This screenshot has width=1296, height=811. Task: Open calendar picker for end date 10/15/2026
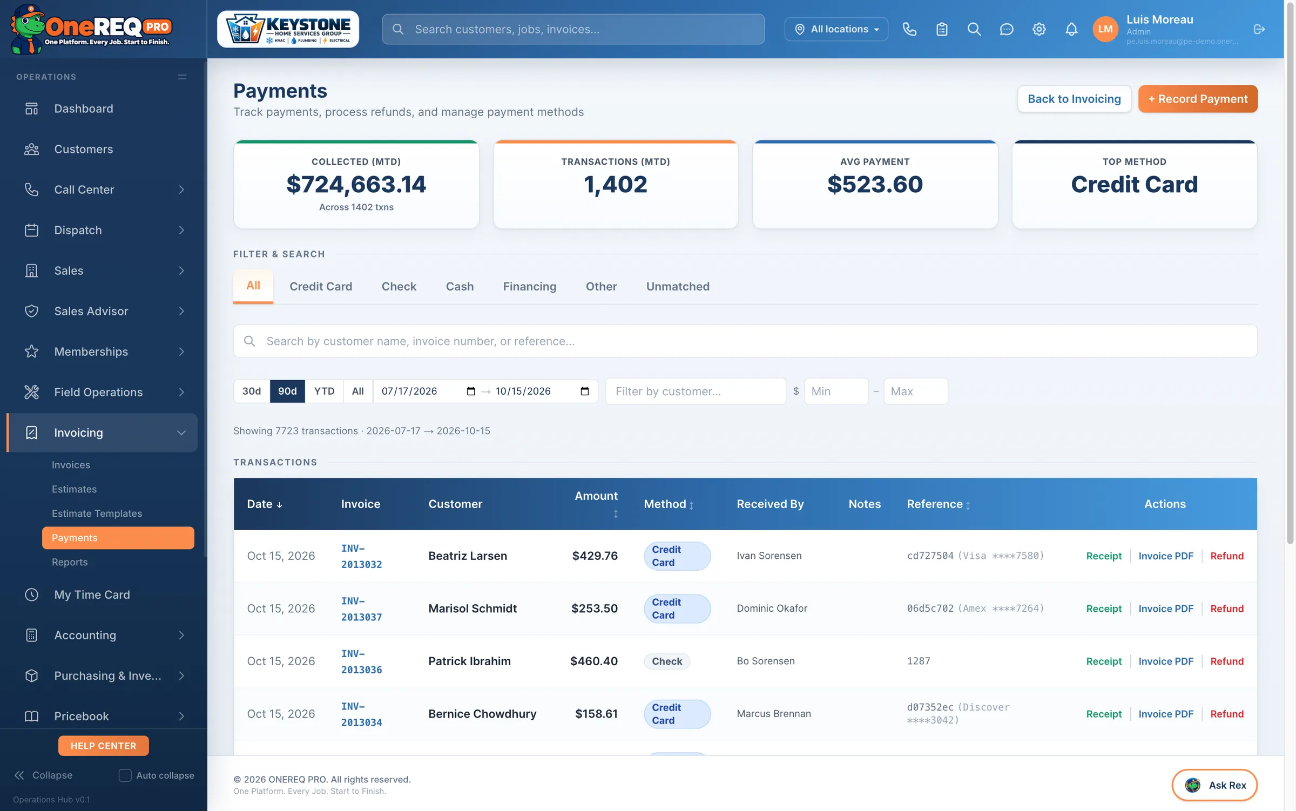[585, 391]
